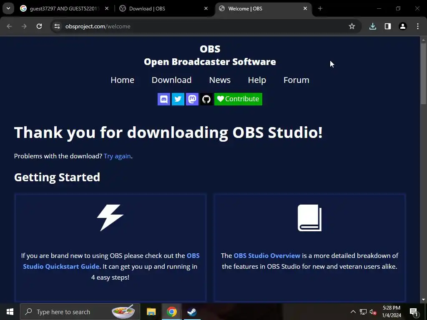
Task: Click the taskbar search box
Action: 80,312
